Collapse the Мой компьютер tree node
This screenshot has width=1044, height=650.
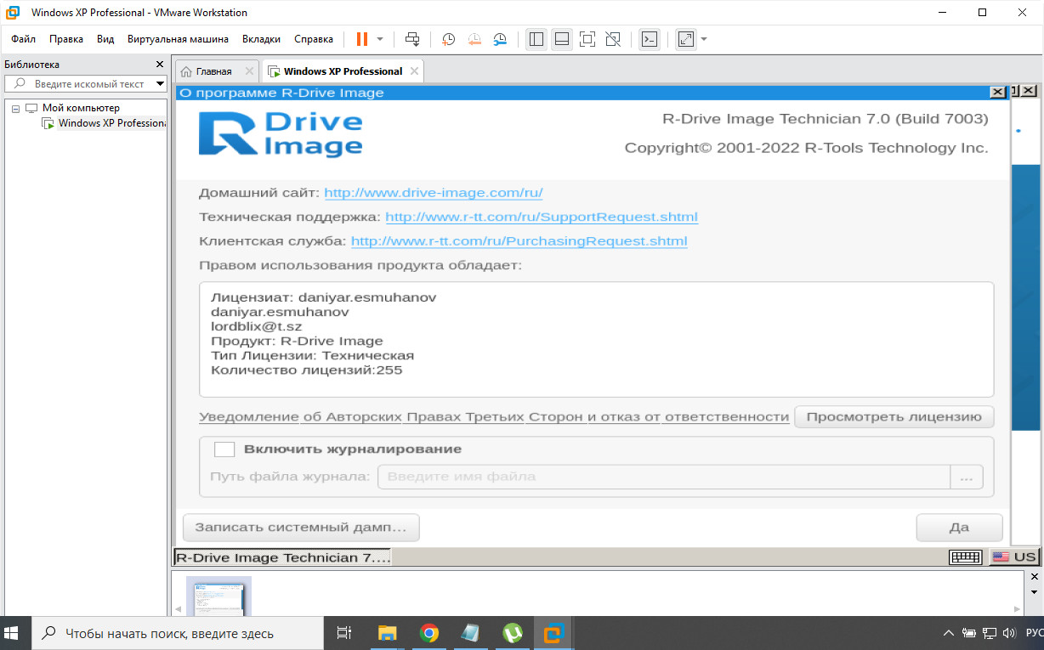tap(15, 108)
